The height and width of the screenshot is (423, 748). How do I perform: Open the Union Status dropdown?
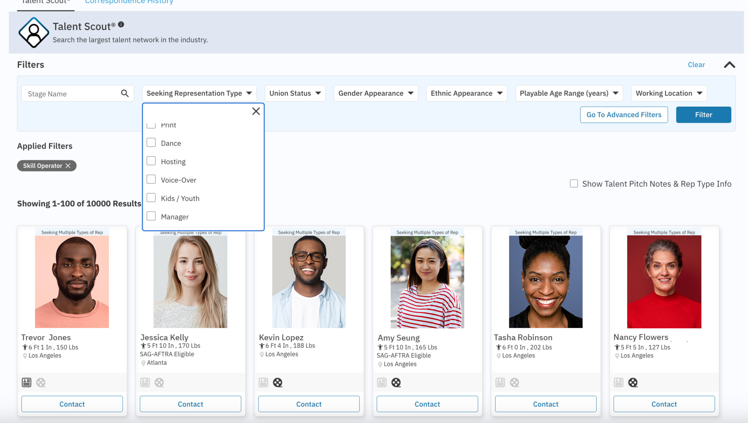295,93
